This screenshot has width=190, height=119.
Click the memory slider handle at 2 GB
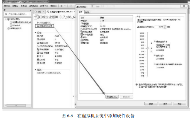[148, 48]
